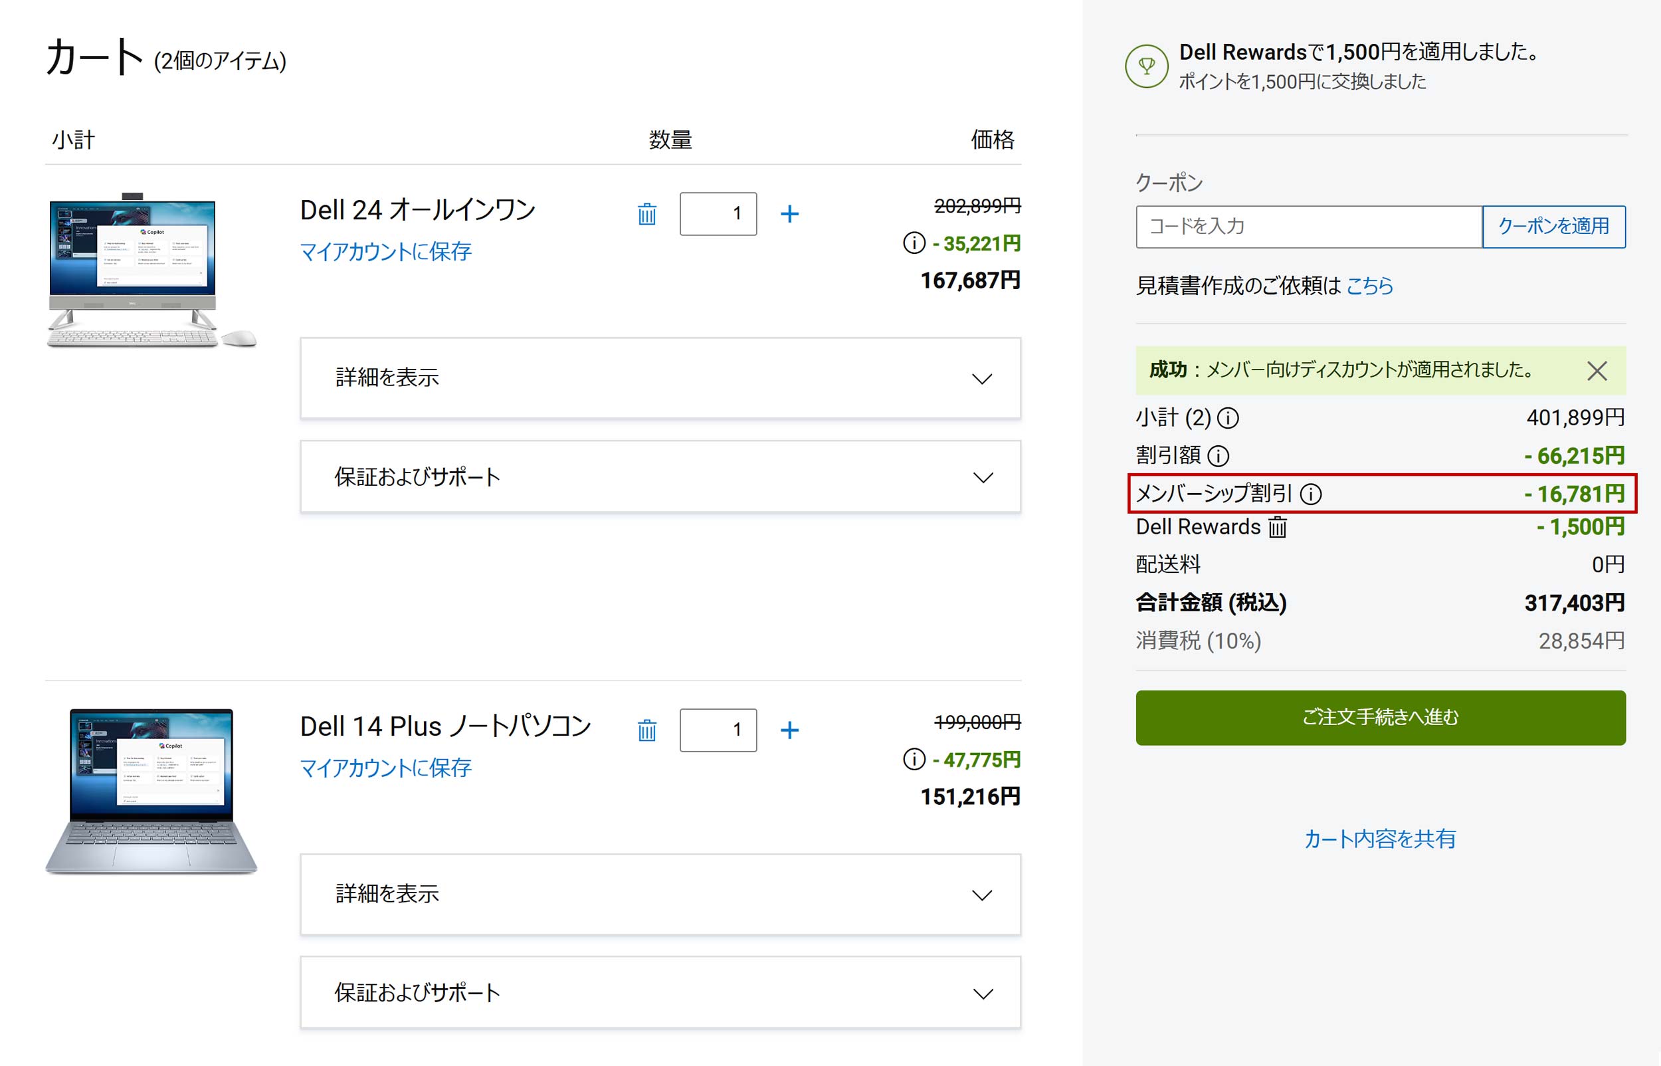Proceed with ご注文手続きへ進む button
The height and width of the screenshot is (1066, 1661).
click(x=1380, y=717)
